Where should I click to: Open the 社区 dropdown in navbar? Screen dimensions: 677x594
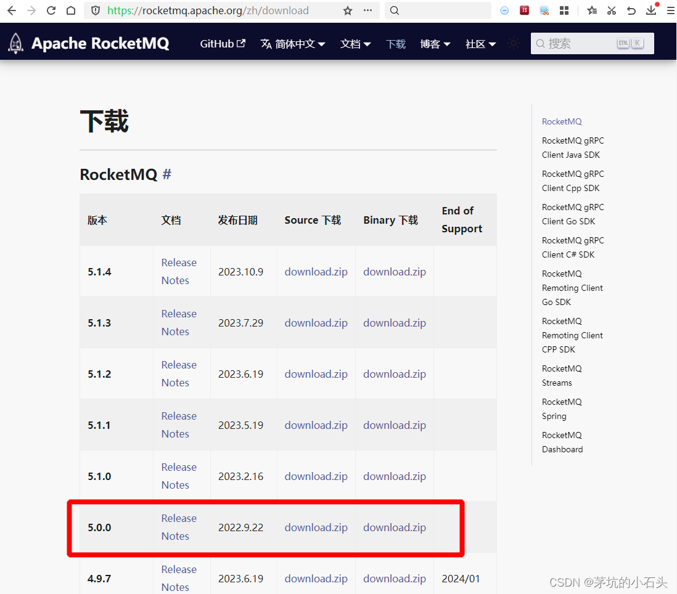480,44
